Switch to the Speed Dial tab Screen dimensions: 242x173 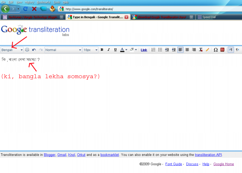pyautogui.click(x=207, y=17)
